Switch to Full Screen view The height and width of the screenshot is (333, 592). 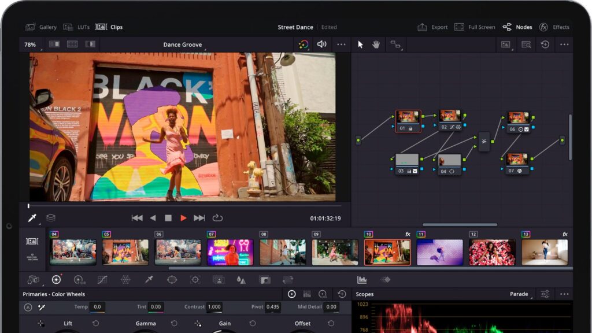(475, 27)
